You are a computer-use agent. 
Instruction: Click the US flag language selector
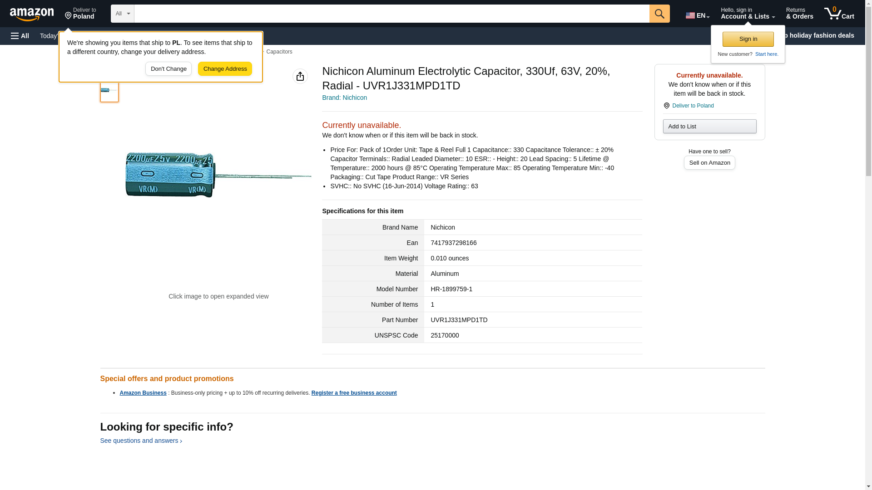(x=697, y=15)
